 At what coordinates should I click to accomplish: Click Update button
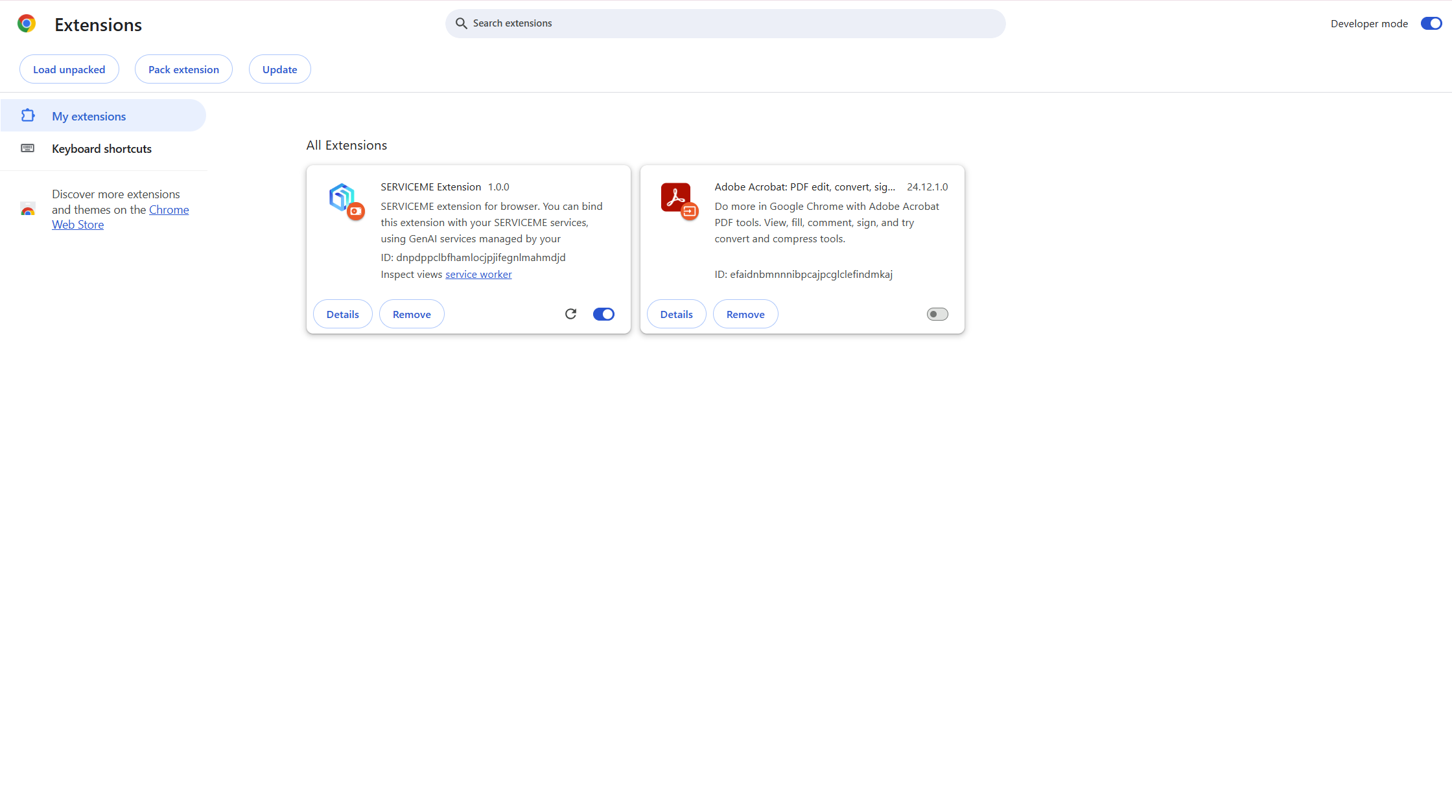tap(280, 69)
